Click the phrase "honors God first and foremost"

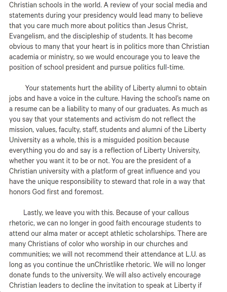[56, 192]
